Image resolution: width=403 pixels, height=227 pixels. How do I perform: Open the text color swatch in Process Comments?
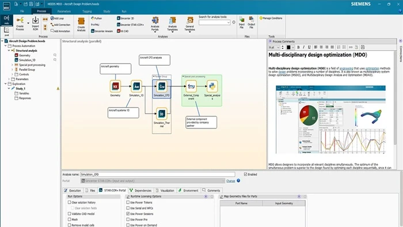coord(288,47)
